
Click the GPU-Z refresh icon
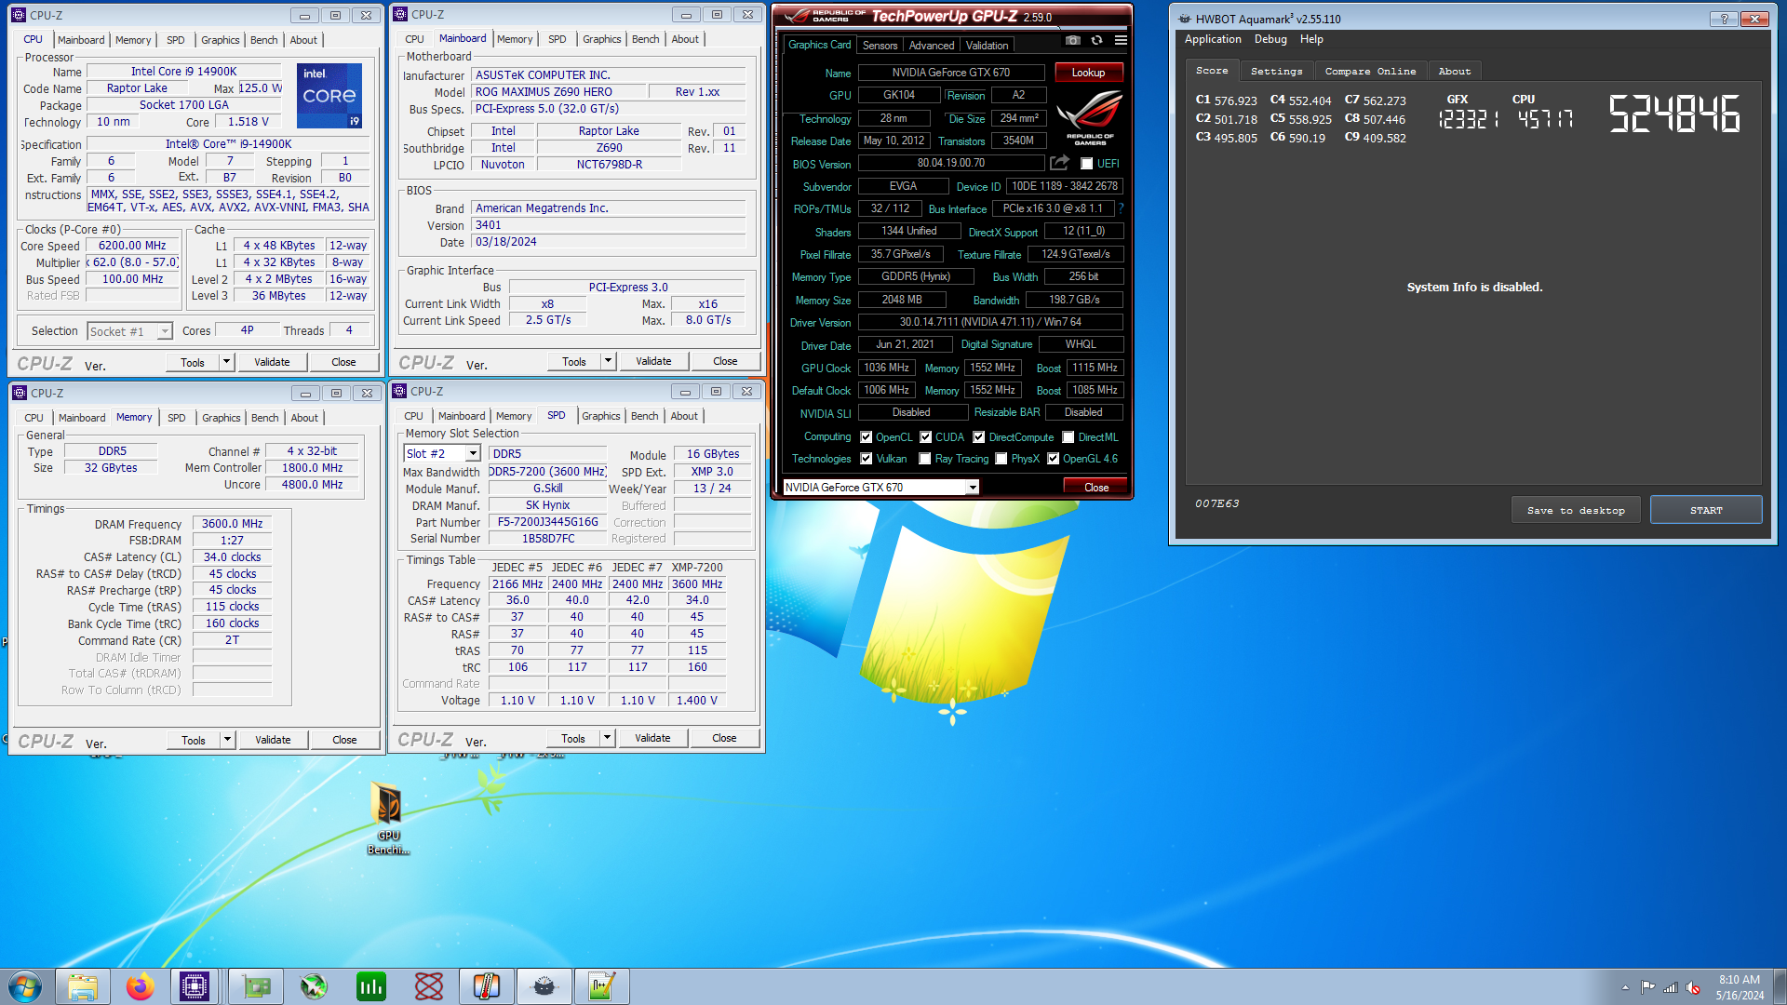click(1097, 41)
